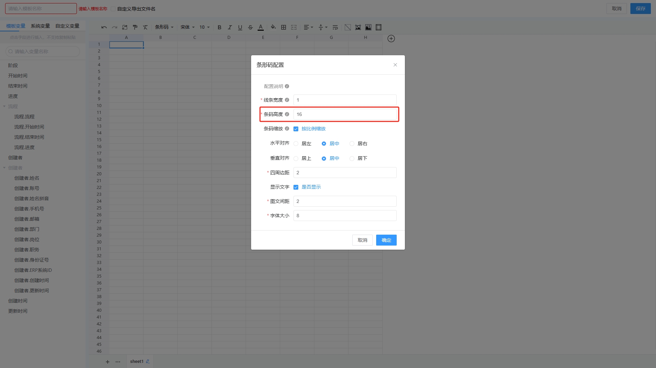The width and height of the screenshot is (656, 368).
Task: Click the clear formatting icon
Action: pos(145,27)
